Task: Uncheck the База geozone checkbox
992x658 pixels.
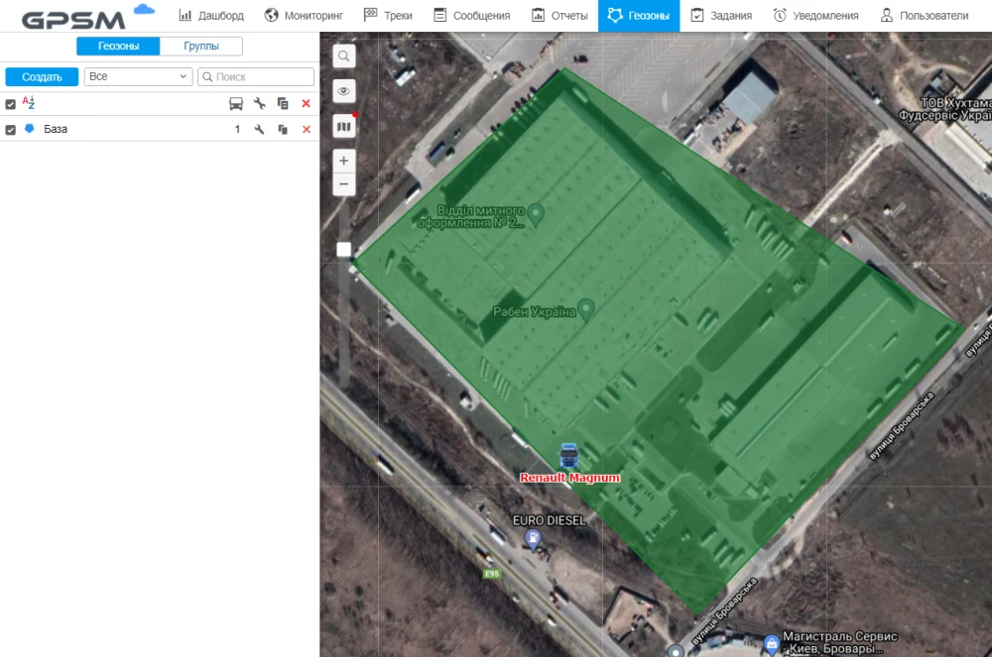Action: (x=11, y=130)
